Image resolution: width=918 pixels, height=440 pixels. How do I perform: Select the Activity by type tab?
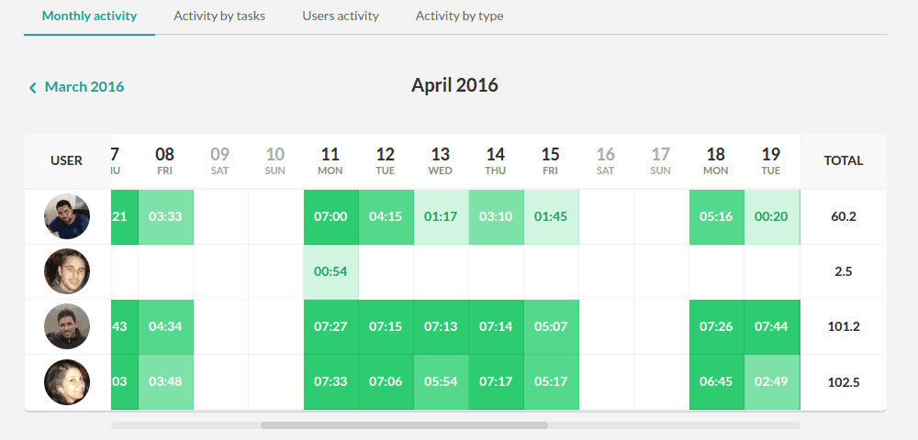[x=459, y=16]
